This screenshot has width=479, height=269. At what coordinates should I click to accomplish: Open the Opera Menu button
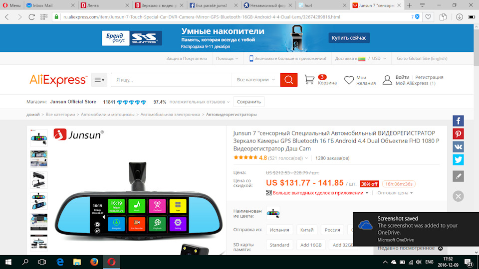[12, 5]
